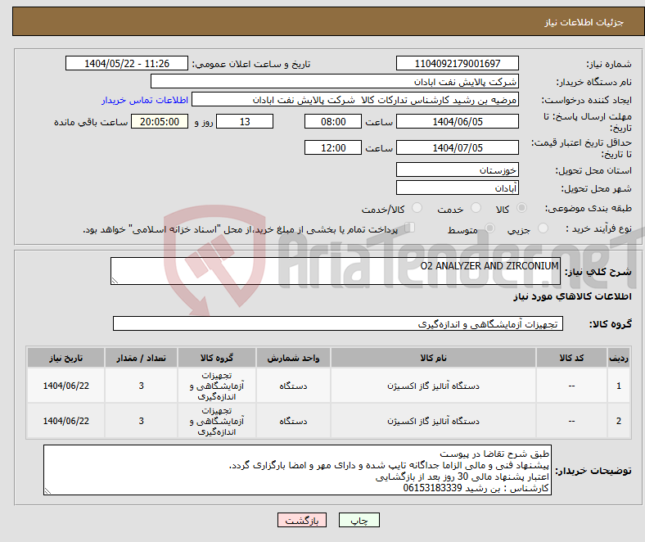
Task: Select the متوسط purchase type radio
Action: [490, 228]
